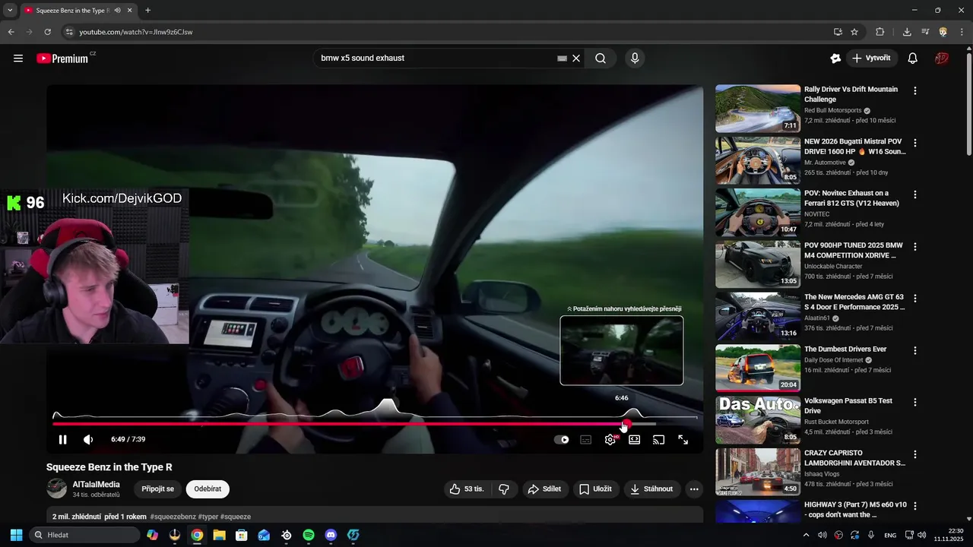The image size is (973, 547).
Task: Dislike the video
Action: pos(504,489)
